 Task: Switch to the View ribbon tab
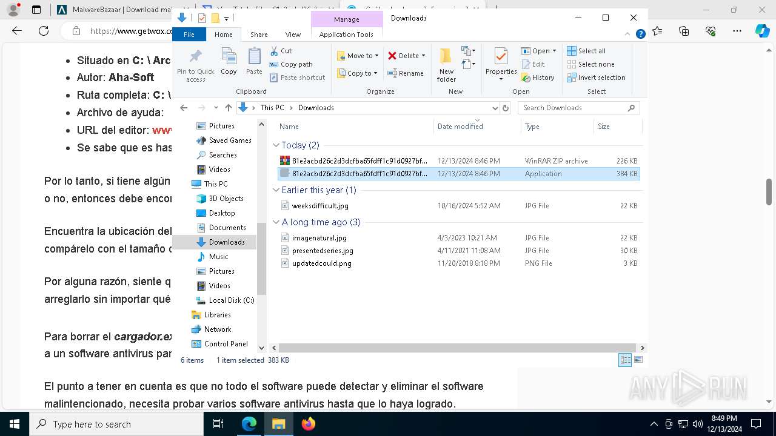point(293,35)
